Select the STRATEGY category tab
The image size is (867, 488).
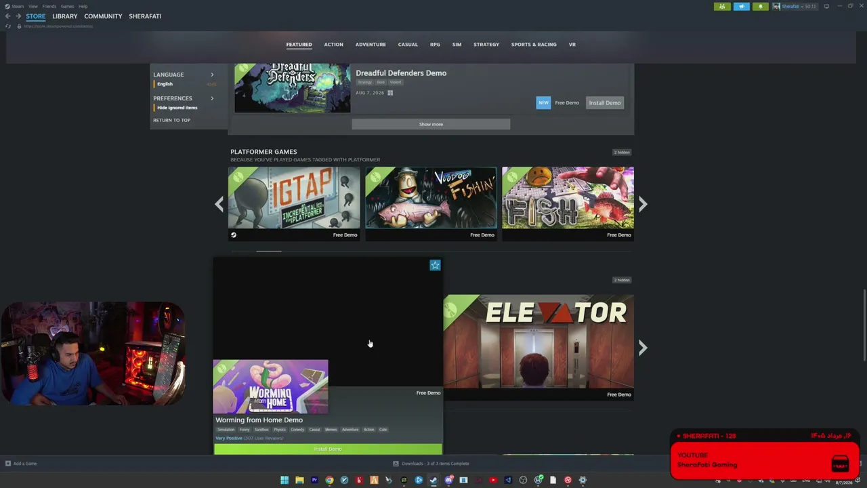[x=486, y=45]
